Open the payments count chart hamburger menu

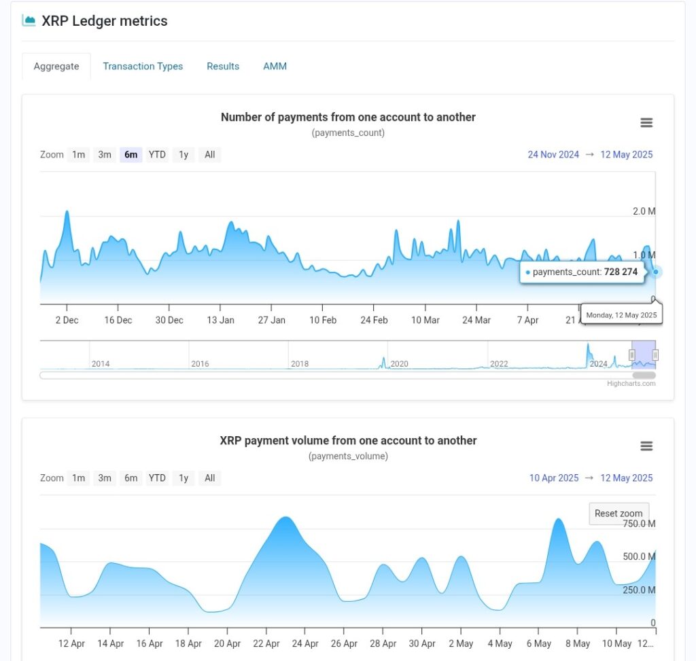tap(646, 122)
